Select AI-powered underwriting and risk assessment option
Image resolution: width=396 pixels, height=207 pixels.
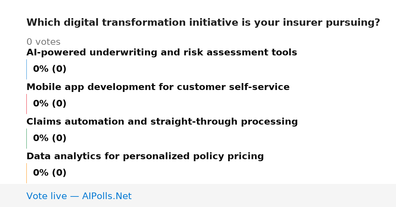(162, 53)
